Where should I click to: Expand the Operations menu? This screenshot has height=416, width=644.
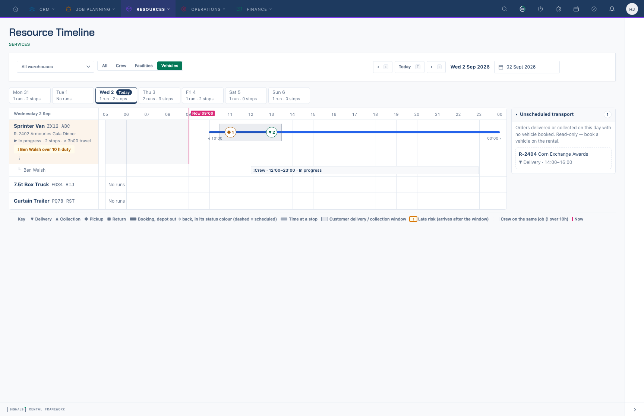[x=203, y=9]
